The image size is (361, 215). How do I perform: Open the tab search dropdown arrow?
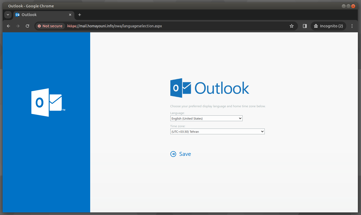[x=8, y=15]
